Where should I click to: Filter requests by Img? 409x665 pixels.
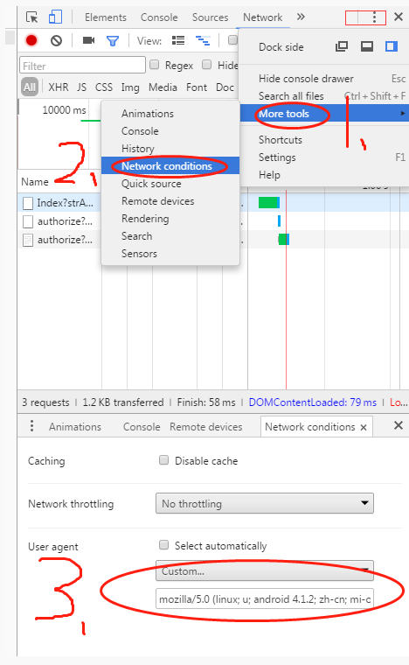[130, 87]
